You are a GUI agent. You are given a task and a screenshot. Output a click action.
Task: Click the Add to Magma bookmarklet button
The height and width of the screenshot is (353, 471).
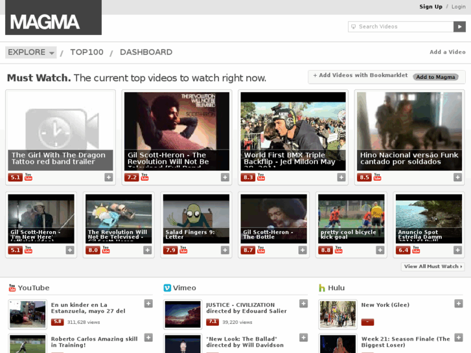[x=435, y=77]
